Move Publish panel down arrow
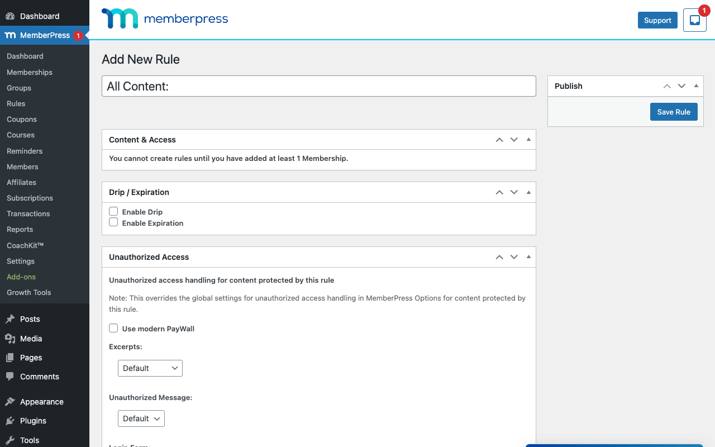This screenshot has height=447, width=715. (x=681, y=86)
